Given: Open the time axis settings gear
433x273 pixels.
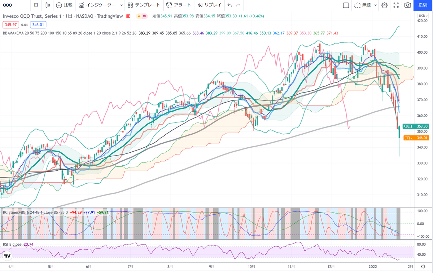Looking at the screenshot, I should click(x=423, y=267).
